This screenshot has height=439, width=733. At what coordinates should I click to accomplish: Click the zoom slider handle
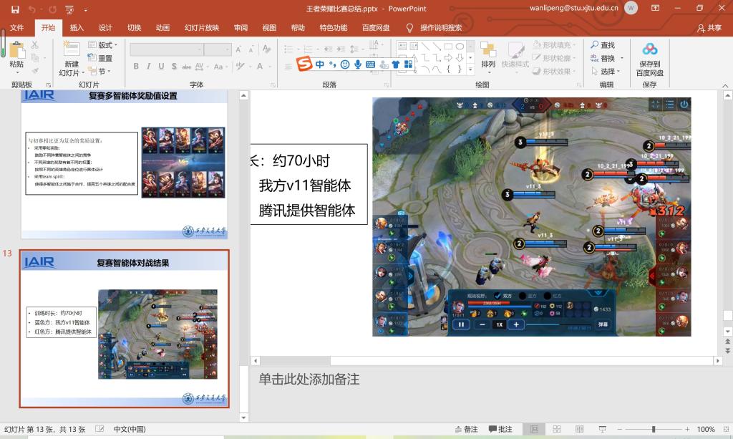click(x=653, y=429)
